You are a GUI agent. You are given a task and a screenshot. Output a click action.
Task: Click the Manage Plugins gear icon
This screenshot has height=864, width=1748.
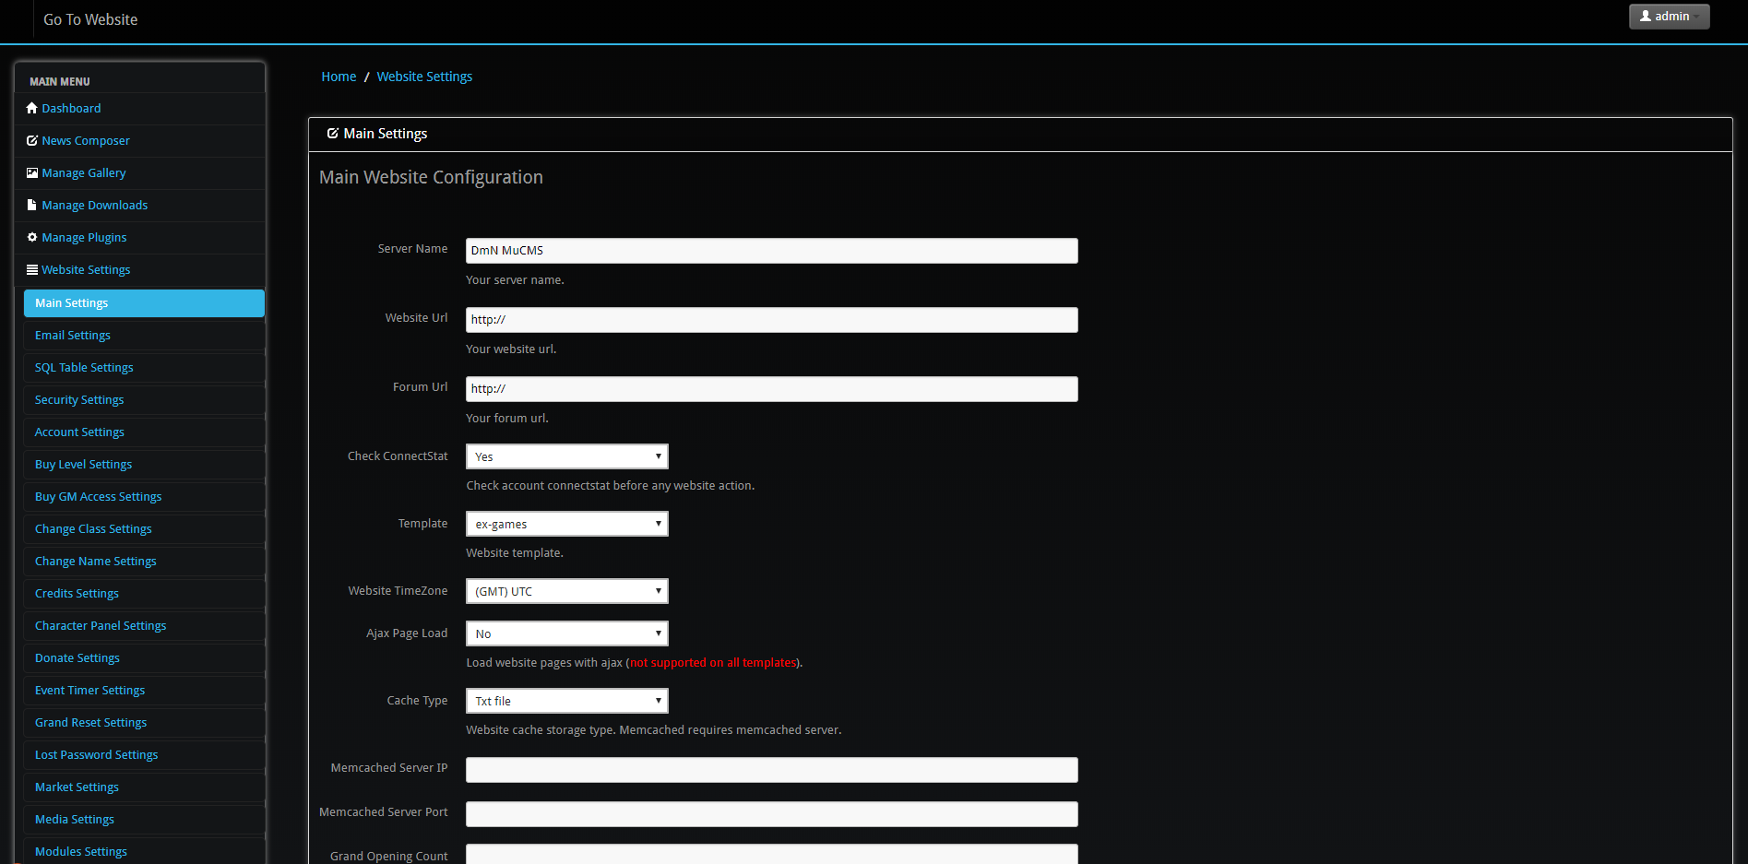coord(32,237)
